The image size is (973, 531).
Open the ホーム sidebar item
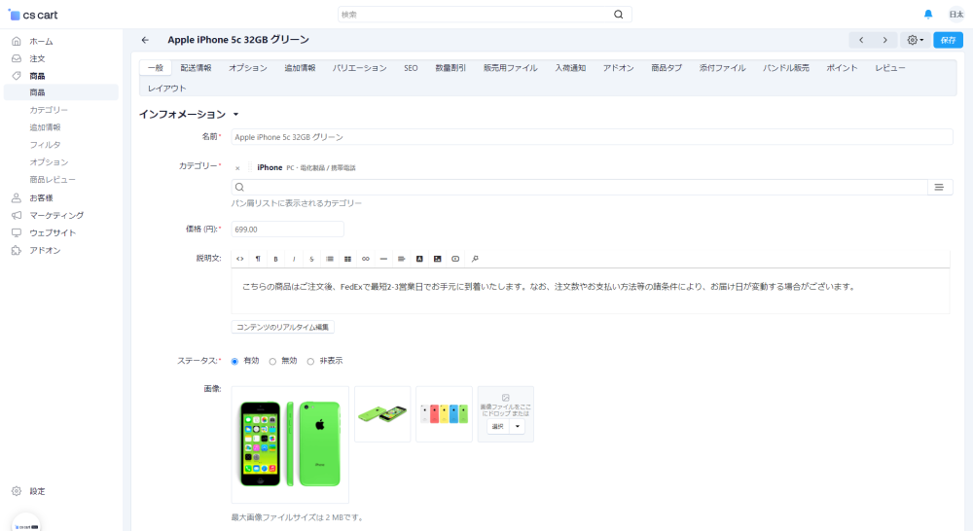coord(41,42)
